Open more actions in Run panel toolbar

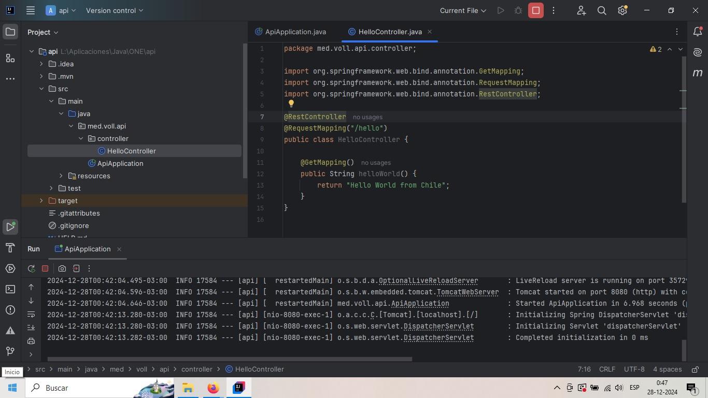pos(89,268)
